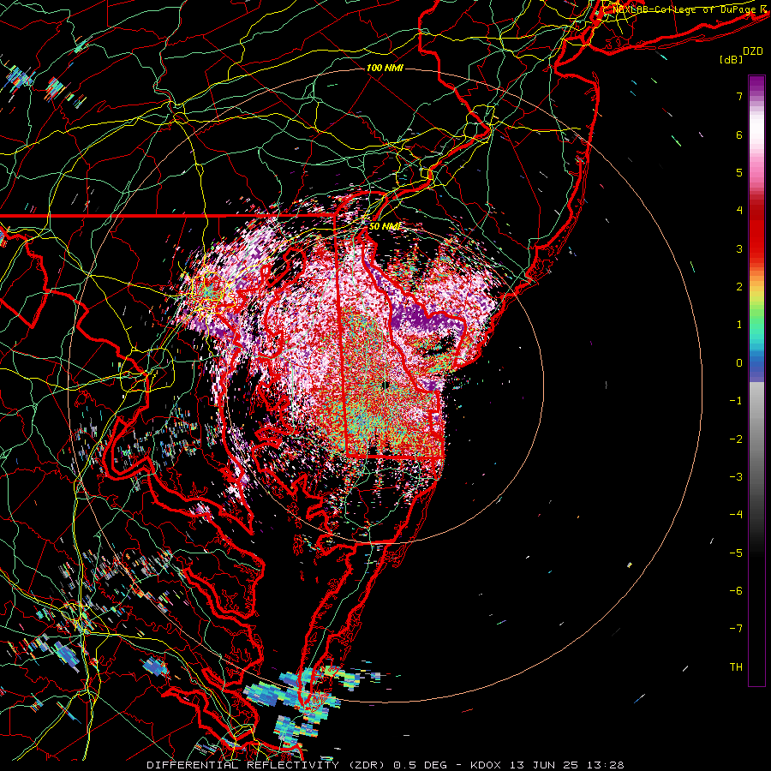
Task: Click the '3' value on the color scale
Action: (739, 248)
